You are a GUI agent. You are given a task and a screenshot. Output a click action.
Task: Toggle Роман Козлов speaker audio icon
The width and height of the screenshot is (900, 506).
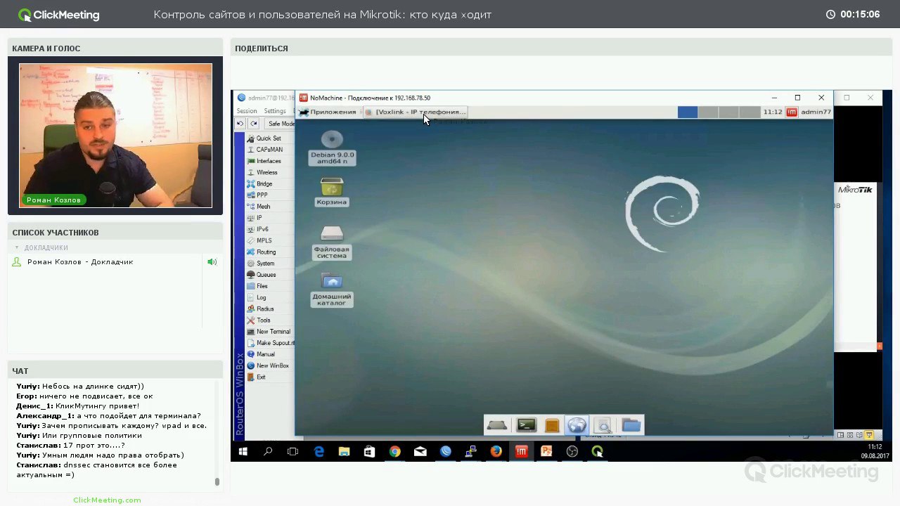click(212, 262)
